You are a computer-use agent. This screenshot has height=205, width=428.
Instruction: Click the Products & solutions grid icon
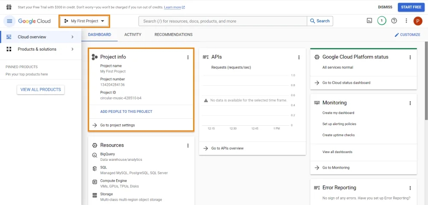9,49
